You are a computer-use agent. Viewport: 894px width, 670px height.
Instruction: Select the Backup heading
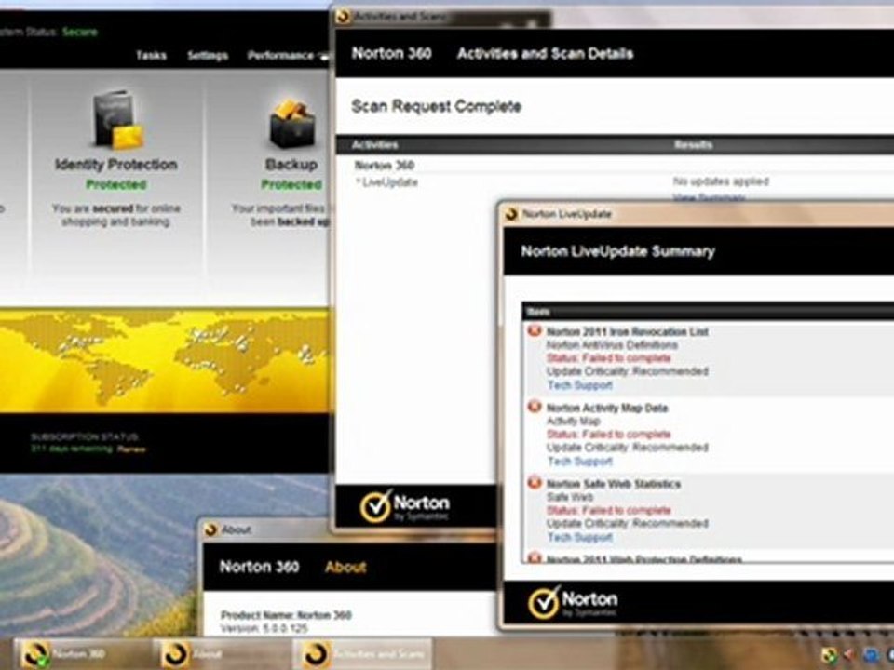click(x=291, y=165)
